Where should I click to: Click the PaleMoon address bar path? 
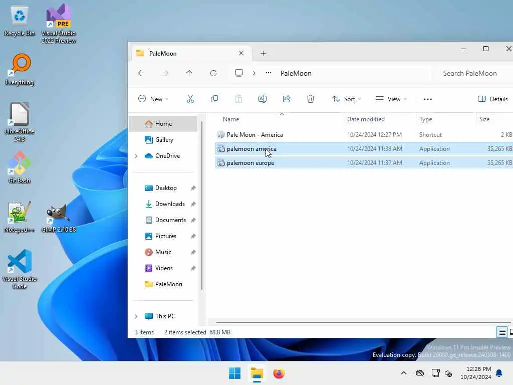(296, 73)
